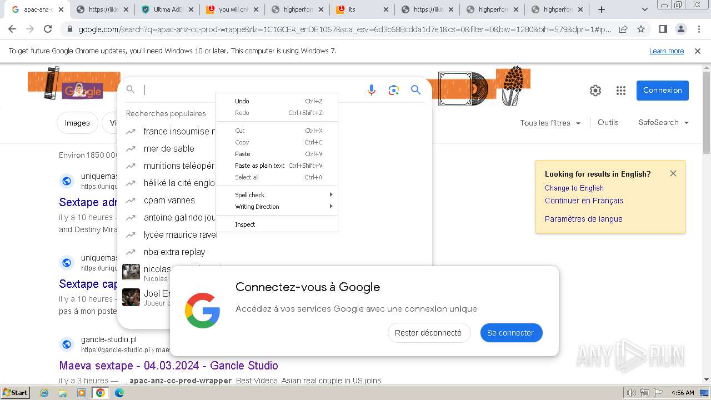Go back with the browser back arrow

pos(12,29)
